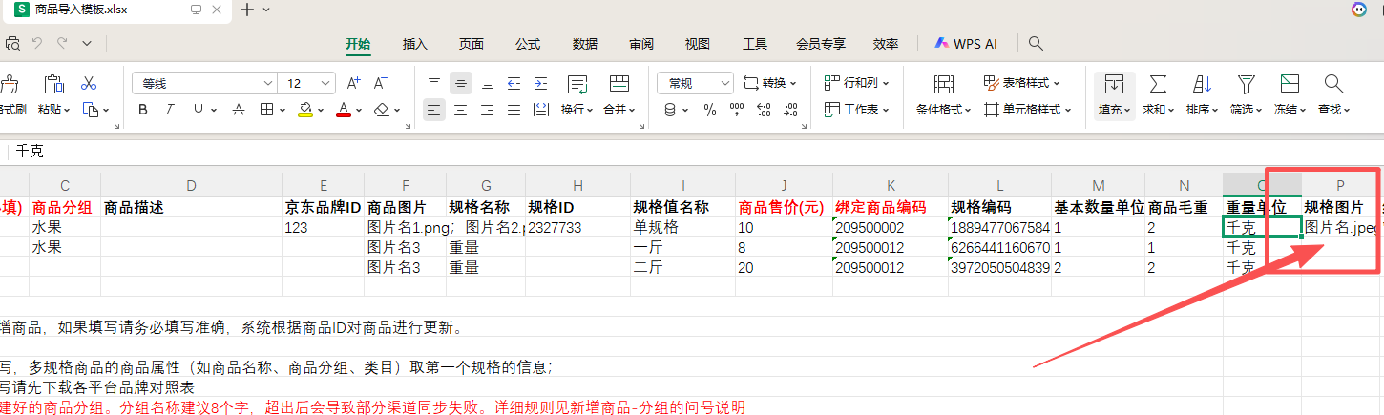Viewport: 1384px width, 415px height.
Task: Increase the font size with A+
Action: tap(353, 83)
